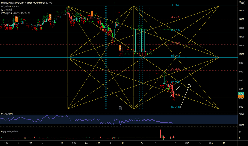The width and height of the screenshot is (248, 146).
Task: Select the TD Sequential indicator legend
Action: 6,10
